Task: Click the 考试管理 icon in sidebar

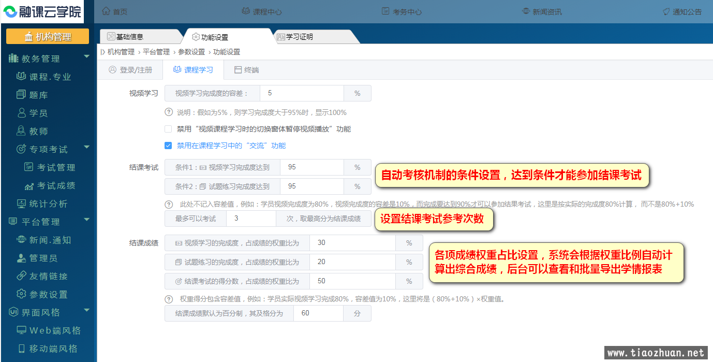Action: click(x=29, y=167)
